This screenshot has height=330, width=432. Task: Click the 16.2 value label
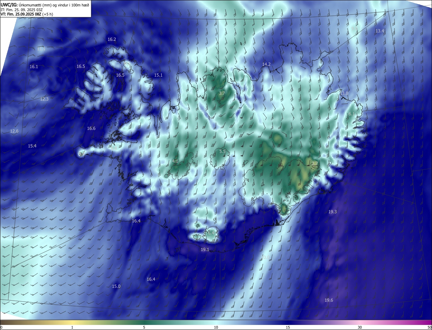coord(112,39)
